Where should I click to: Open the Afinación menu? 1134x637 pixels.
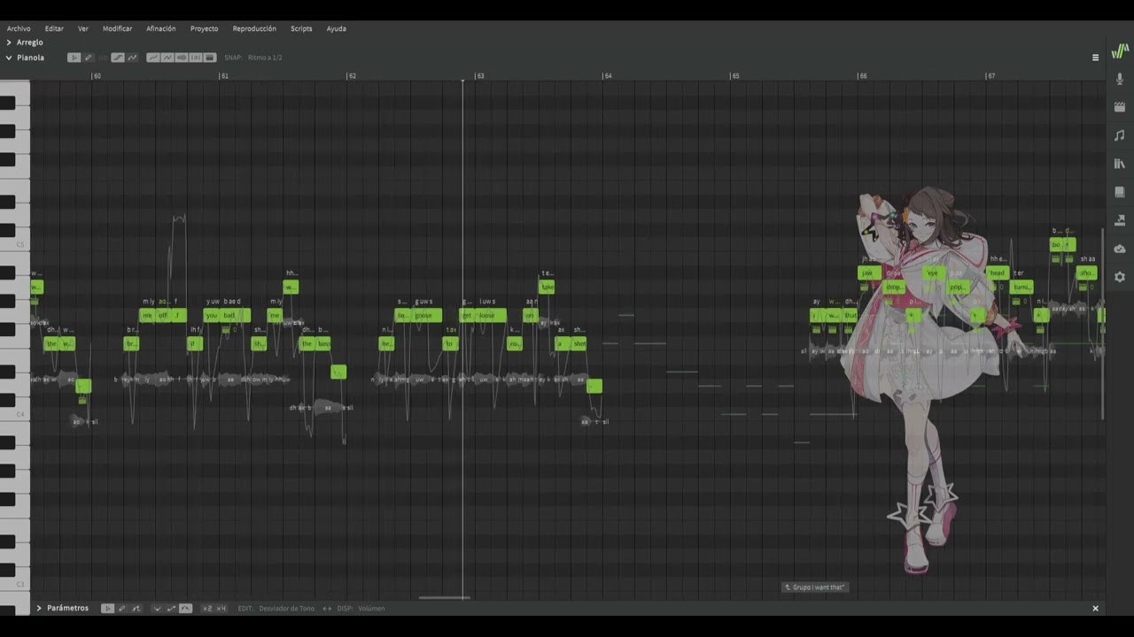click(160, 28)
